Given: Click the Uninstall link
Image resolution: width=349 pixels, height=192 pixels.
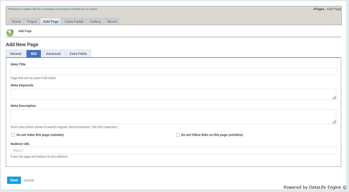Looking at the screenshot, I should point(75,9).
